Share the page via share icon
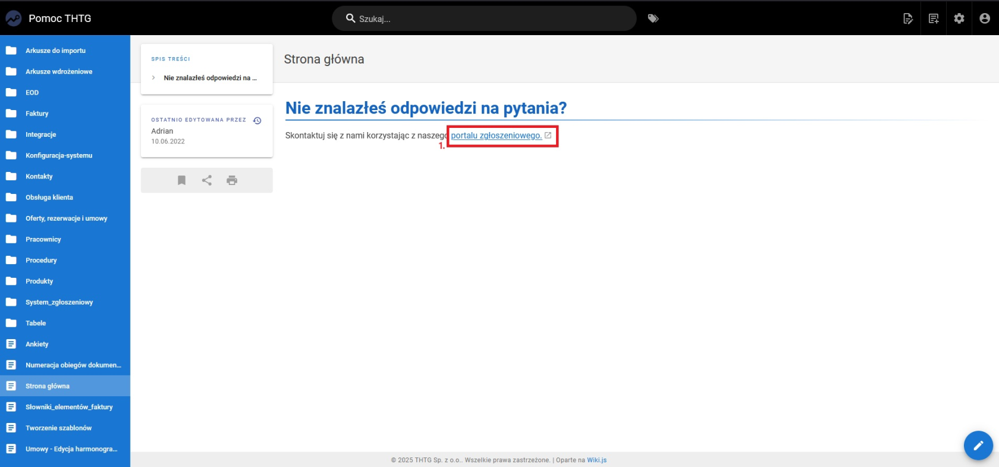Image resolution: width=999 pixels, height=467 pixels. pos(207,180)
